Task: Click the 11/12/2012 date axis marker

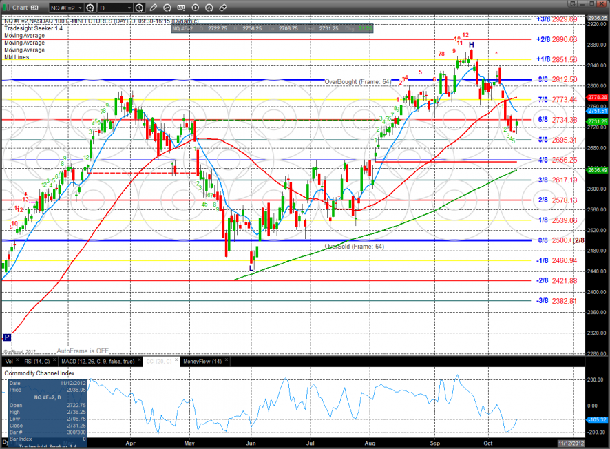Action: tap(571, 443)
